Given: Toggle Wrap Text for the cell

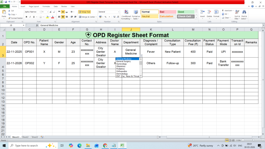Looking at the screenshot, I should click(85, 12).
